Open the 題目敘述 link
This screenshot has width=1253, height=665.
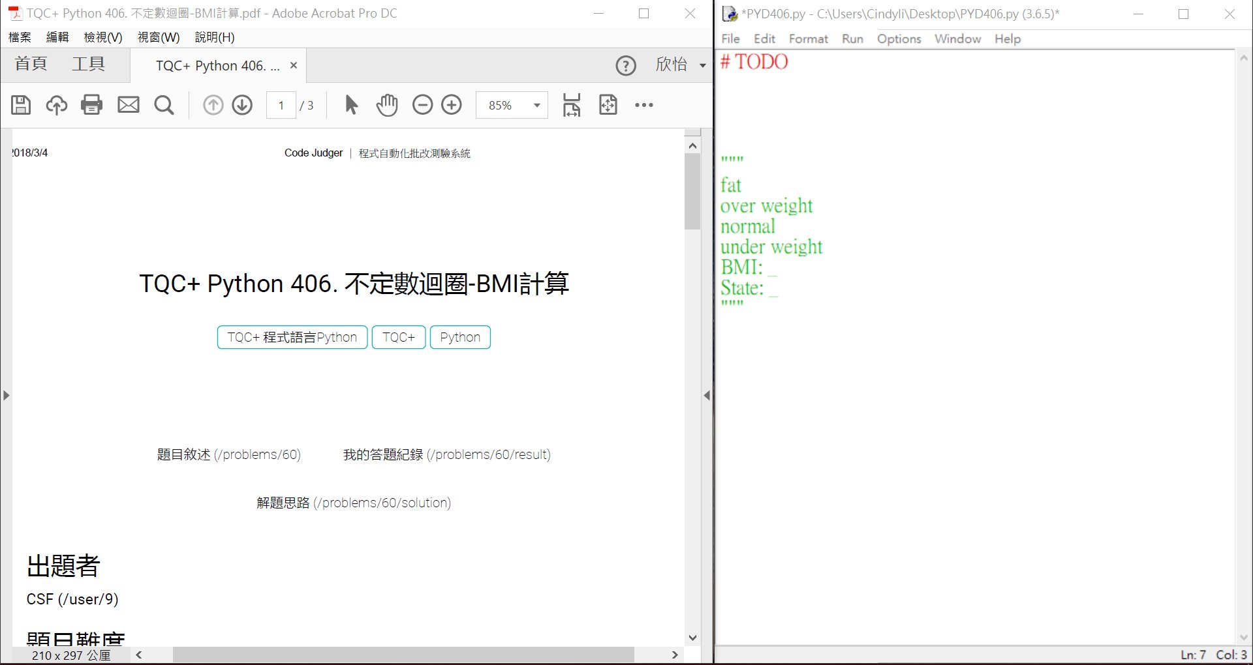(x=228, y=454)
